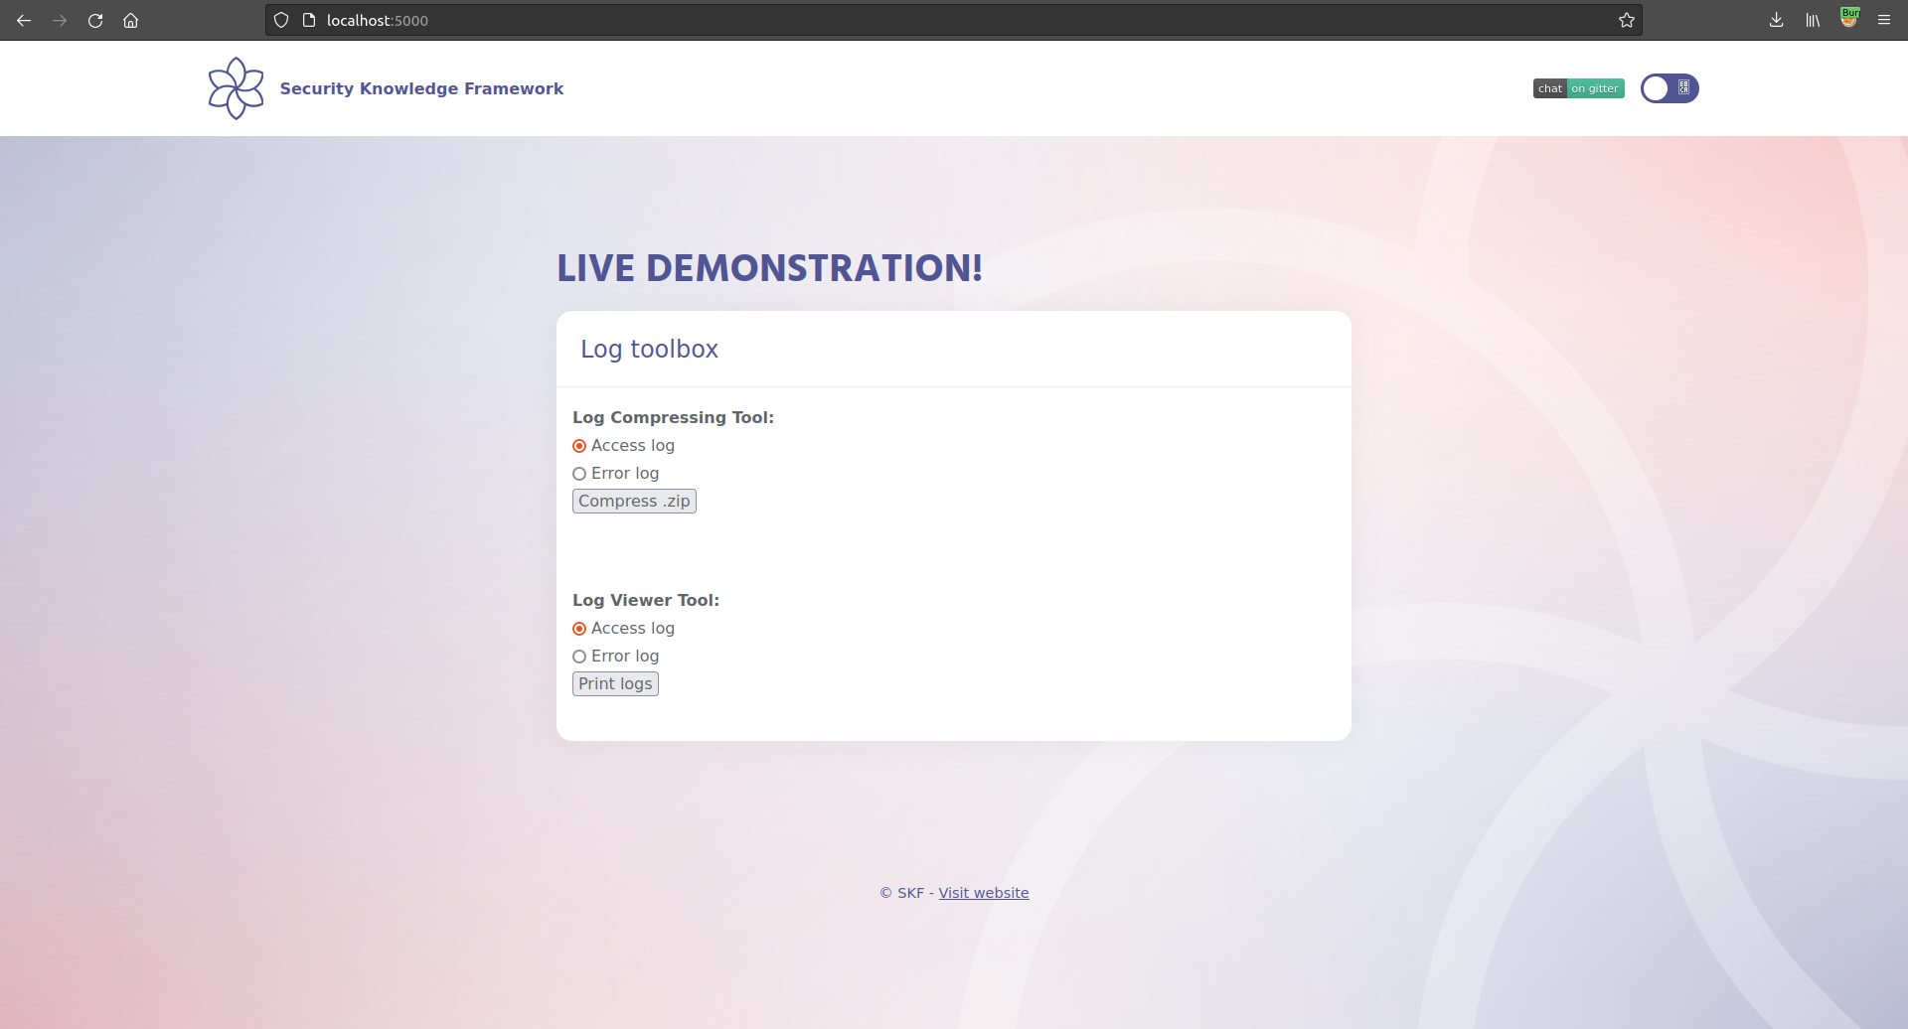Open the Visit website link
The image size is (1908, 1029).
point(984,893)
